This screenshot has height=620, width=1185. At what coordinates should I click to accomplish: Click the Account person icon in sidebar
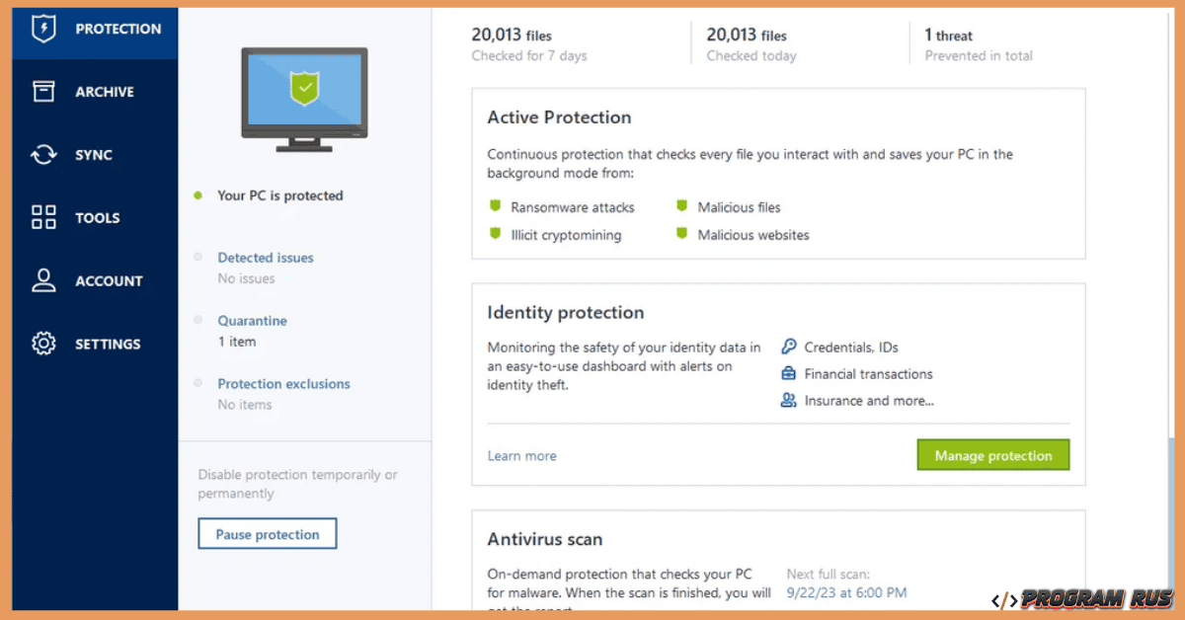click(x=43, y=280)
